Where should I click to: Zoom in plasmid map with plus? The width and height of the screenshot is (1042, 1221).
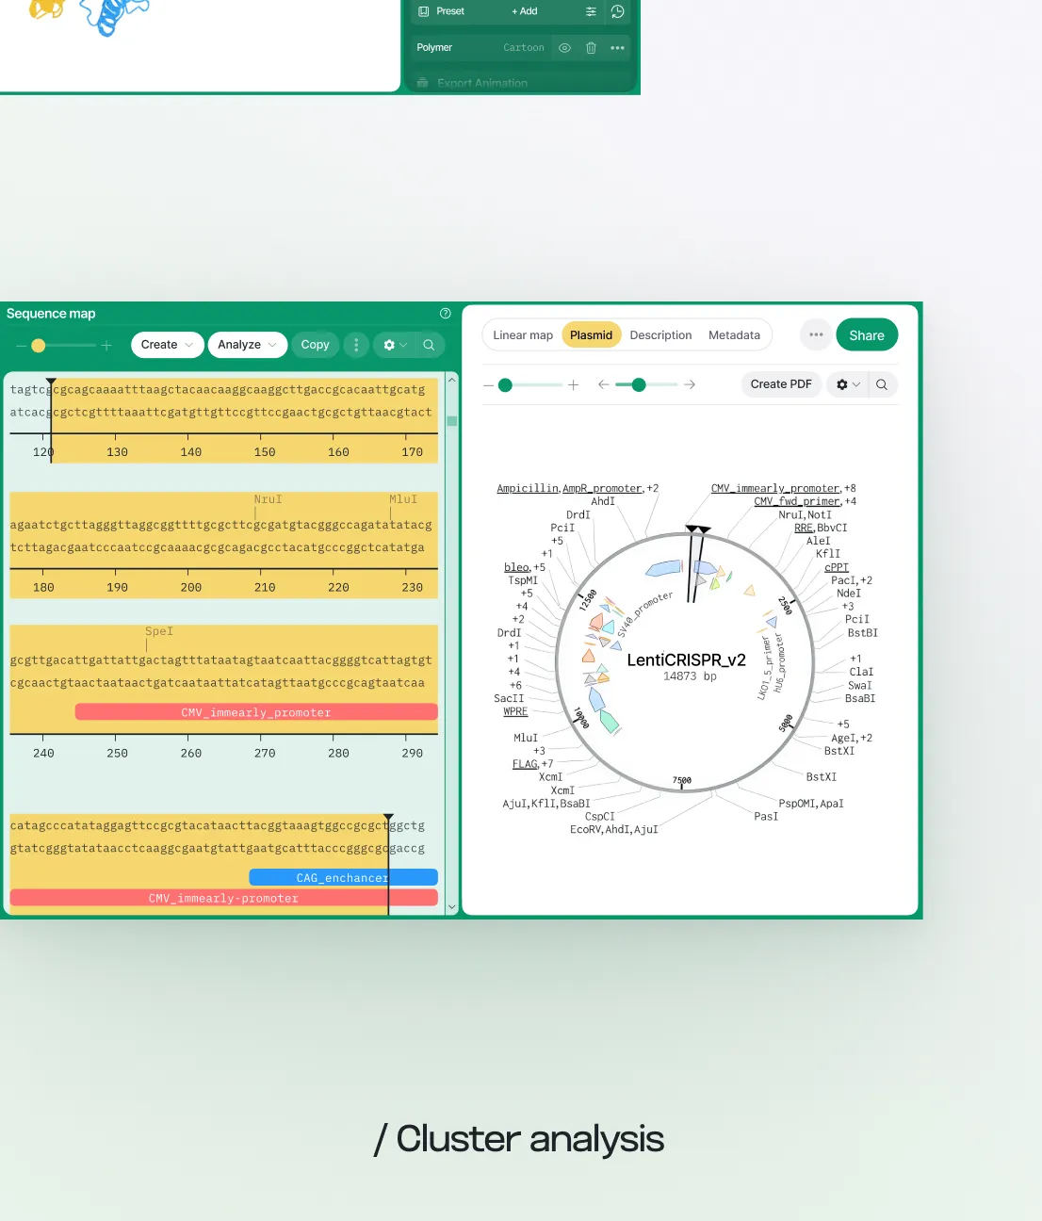573,385
